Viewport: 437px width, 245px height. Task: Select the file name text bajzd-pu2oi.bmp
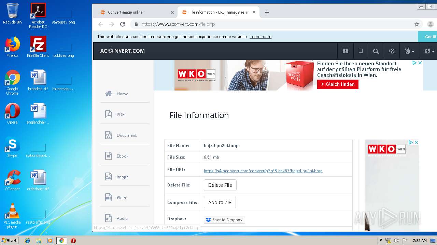(x=221, y=146)
